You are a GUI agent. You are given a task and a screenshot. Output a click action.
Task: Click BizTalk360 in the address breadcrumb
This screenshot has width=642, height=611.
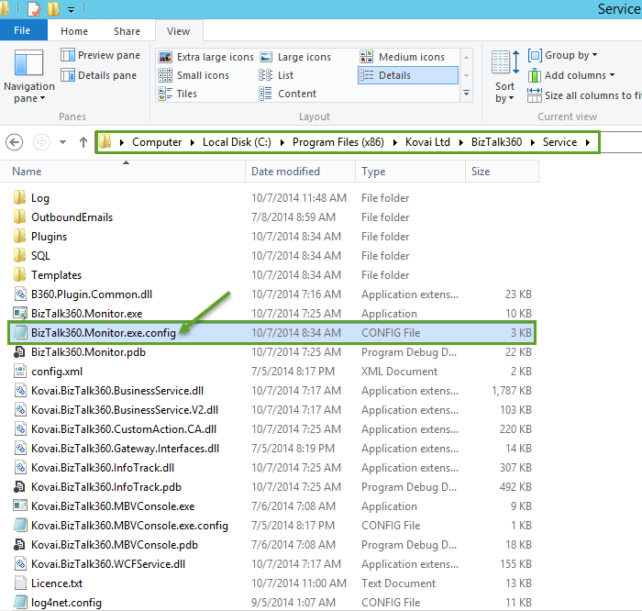[495, 142]
